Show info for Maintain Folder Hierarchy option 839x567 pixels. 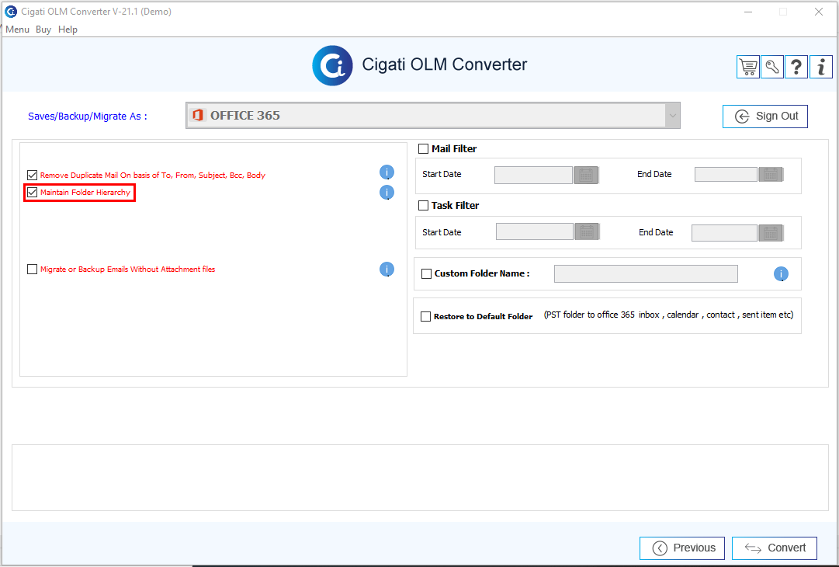click(x=387, y=192)
